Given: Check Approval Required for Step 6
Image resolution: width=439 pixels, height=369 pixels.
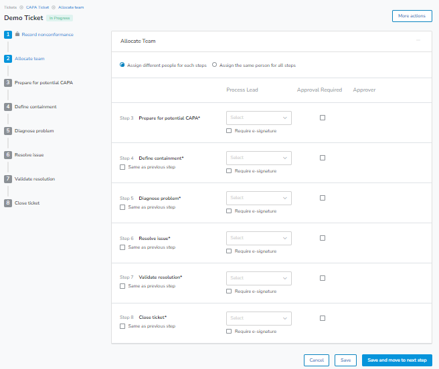Looking at the screenshot, I should click(323, 238).
